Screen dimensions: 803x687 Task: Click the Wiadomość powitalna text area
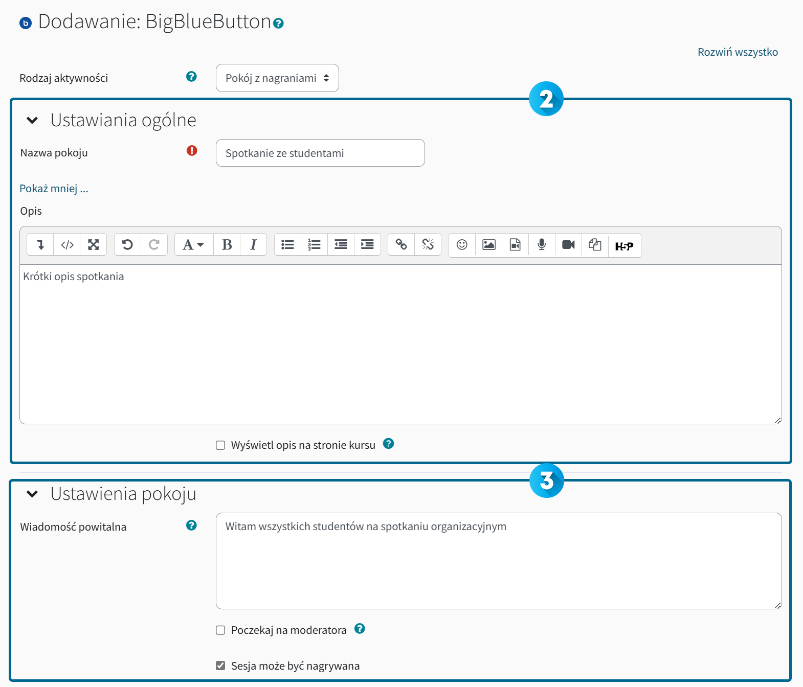pos(499,561)
